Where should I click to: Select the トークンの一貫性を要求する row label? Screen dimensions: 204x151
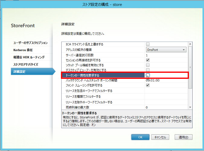coord(82,75)
